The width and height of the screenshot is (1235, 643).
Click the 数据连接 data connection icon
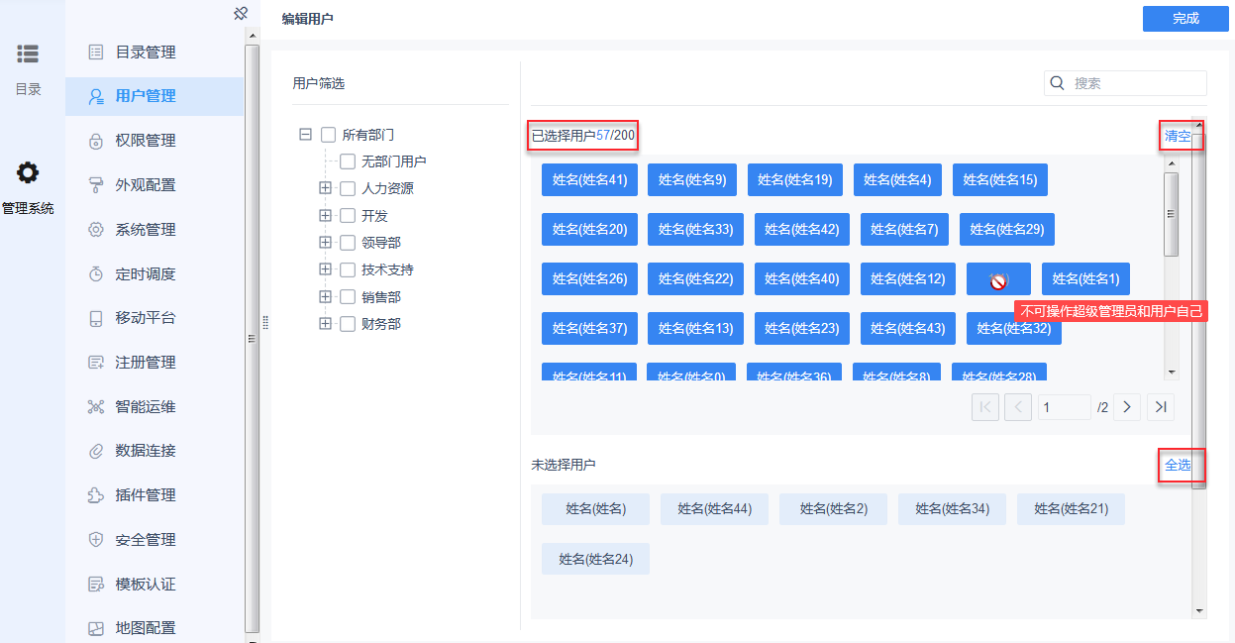94,450
